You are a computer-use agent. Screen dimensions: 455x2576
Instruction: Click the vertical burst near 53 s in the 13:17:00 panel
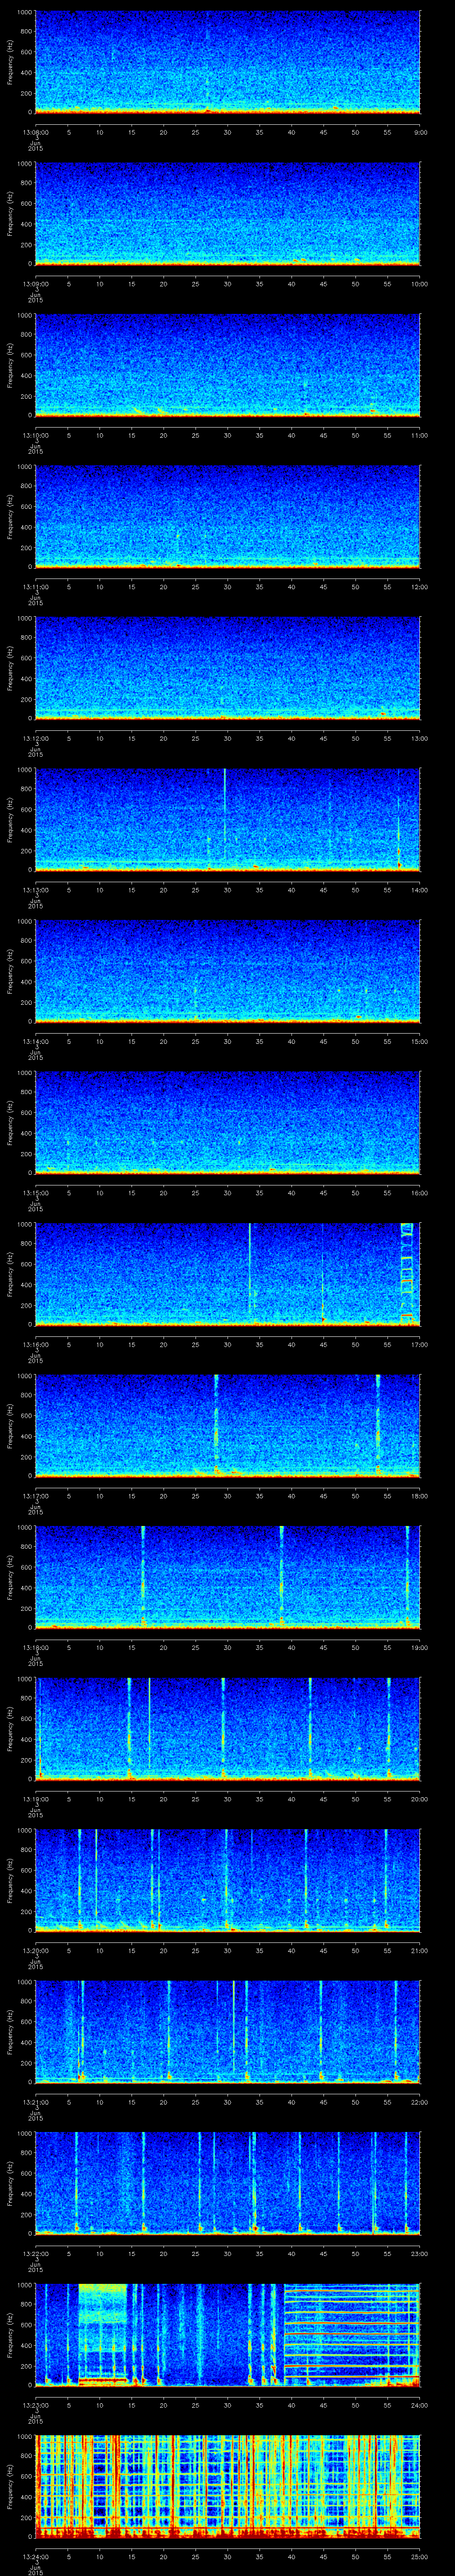pyautogui.click(x=378, y=1425)
